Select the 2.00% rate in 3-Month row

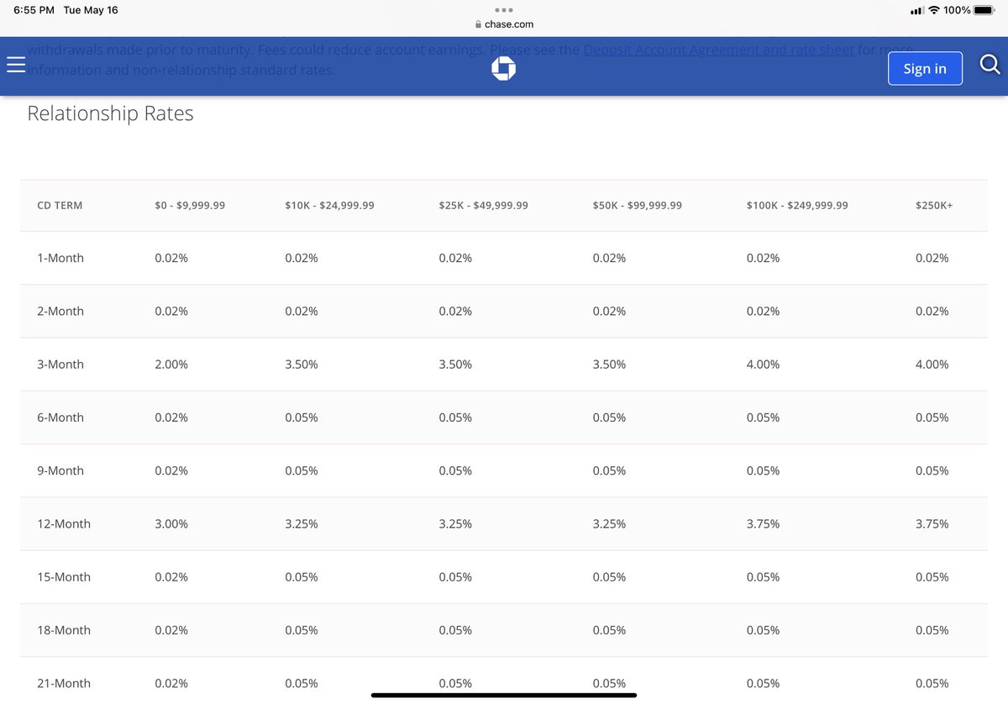[x=171, y=365]
